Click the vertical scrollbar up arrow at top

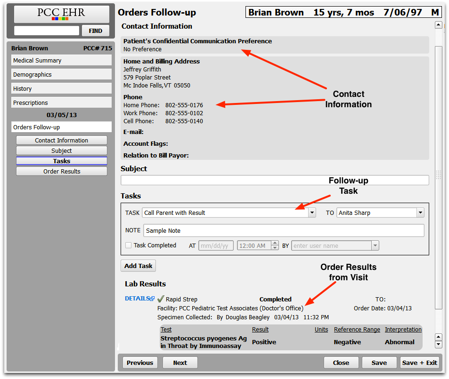coord(439,25)
